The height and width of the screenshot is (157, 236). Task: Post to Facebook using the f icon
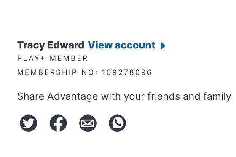[x=58, y=123]
